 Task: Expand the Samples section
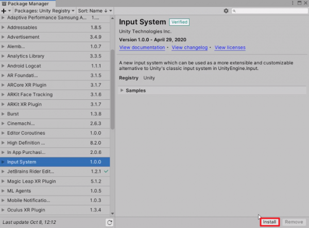click(122, 91)
